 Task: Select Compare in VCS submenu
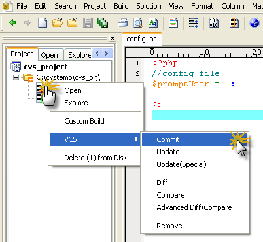coord(194,195)
